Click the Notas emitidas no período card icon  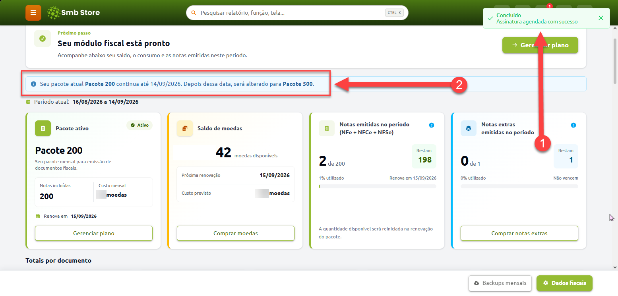point(327,128)
